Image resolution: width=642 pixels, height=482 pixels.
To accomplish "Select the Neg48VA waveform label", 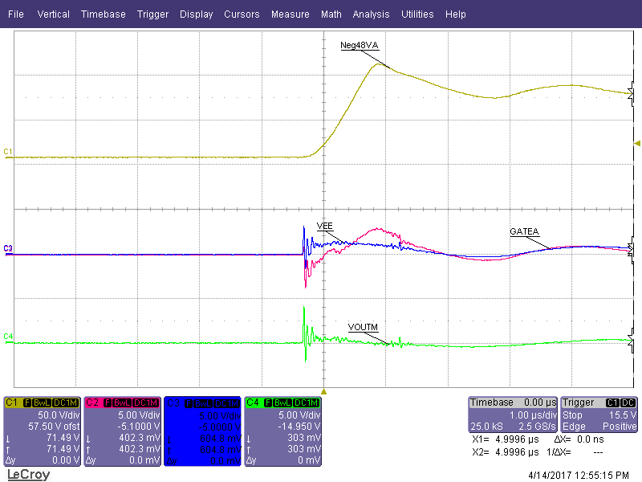I will [x=359, y=45].
